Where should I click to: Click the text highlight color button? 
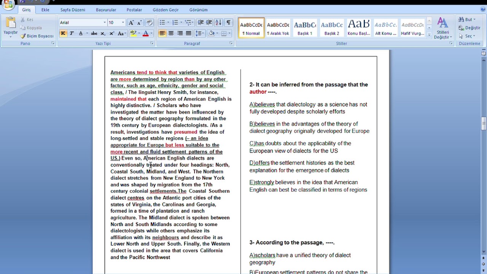click(133, 33)
